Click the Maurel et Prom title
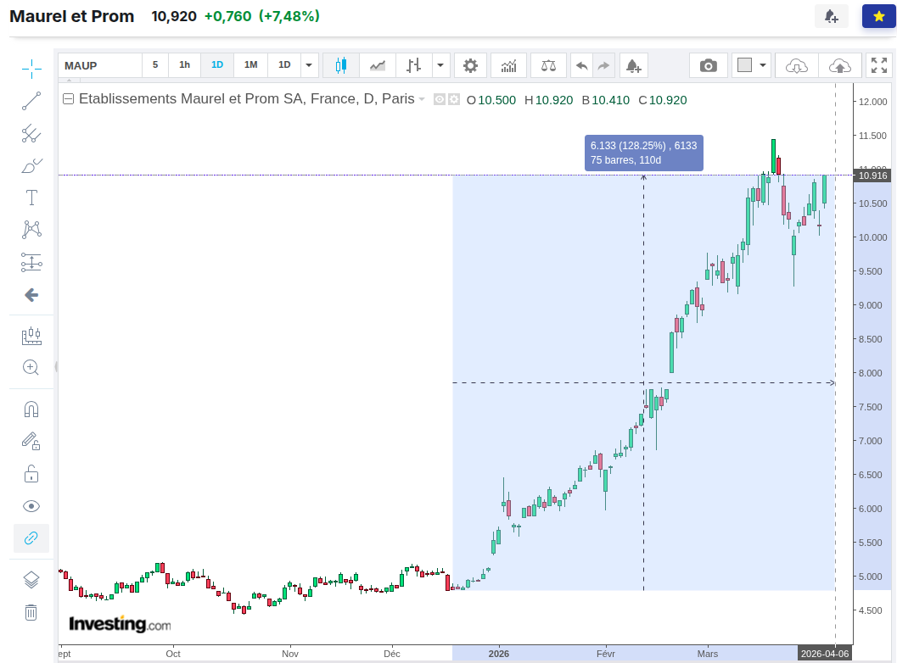This screenshot has width=897, height=663. coord(71,16)
